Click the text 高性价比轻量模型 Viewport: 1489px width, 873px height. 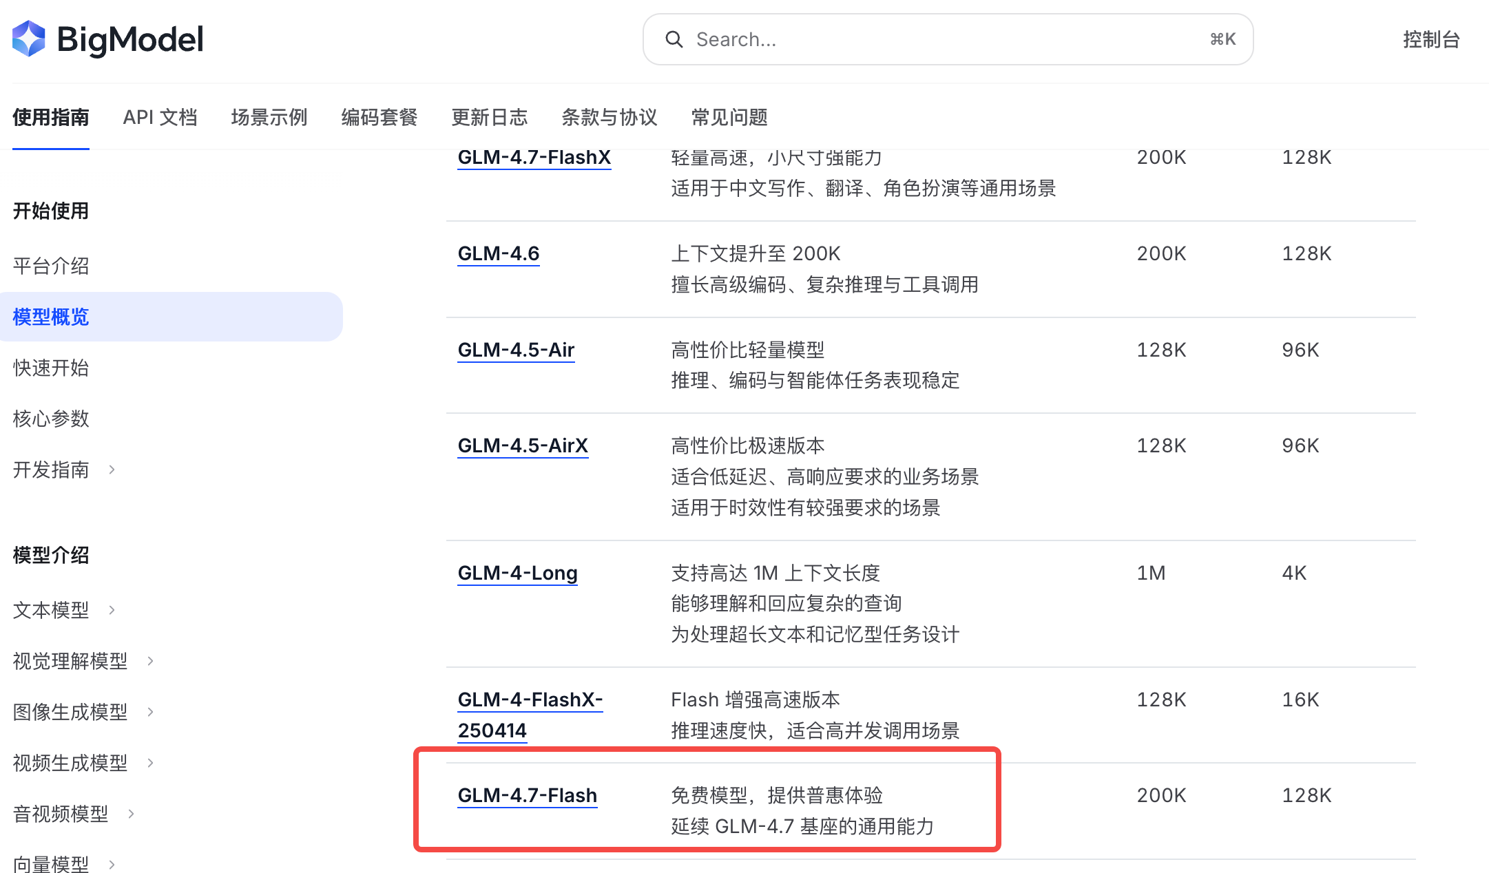pos(748,350)
